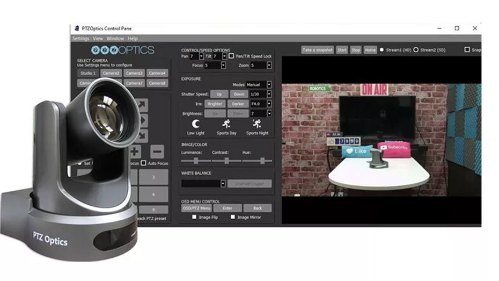Viewport: 499px width, 281px height.
Task: Select the Camera8 button
Action: [157, 83]
